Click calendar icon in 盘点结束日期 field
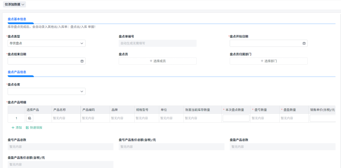The width and height of the screenshot is (341, 168). (x=82, y=61)
